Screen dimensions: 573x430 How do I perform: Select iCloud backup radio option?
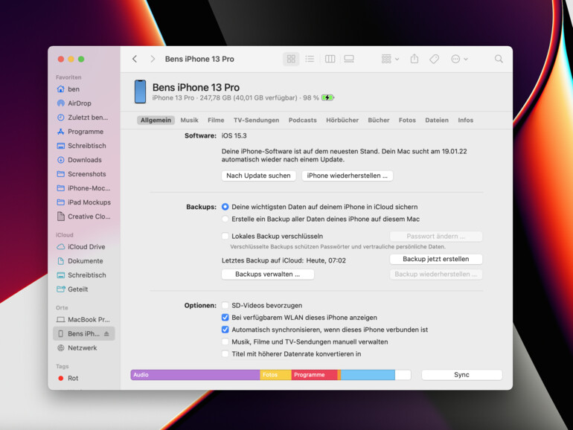click(225, 207)
